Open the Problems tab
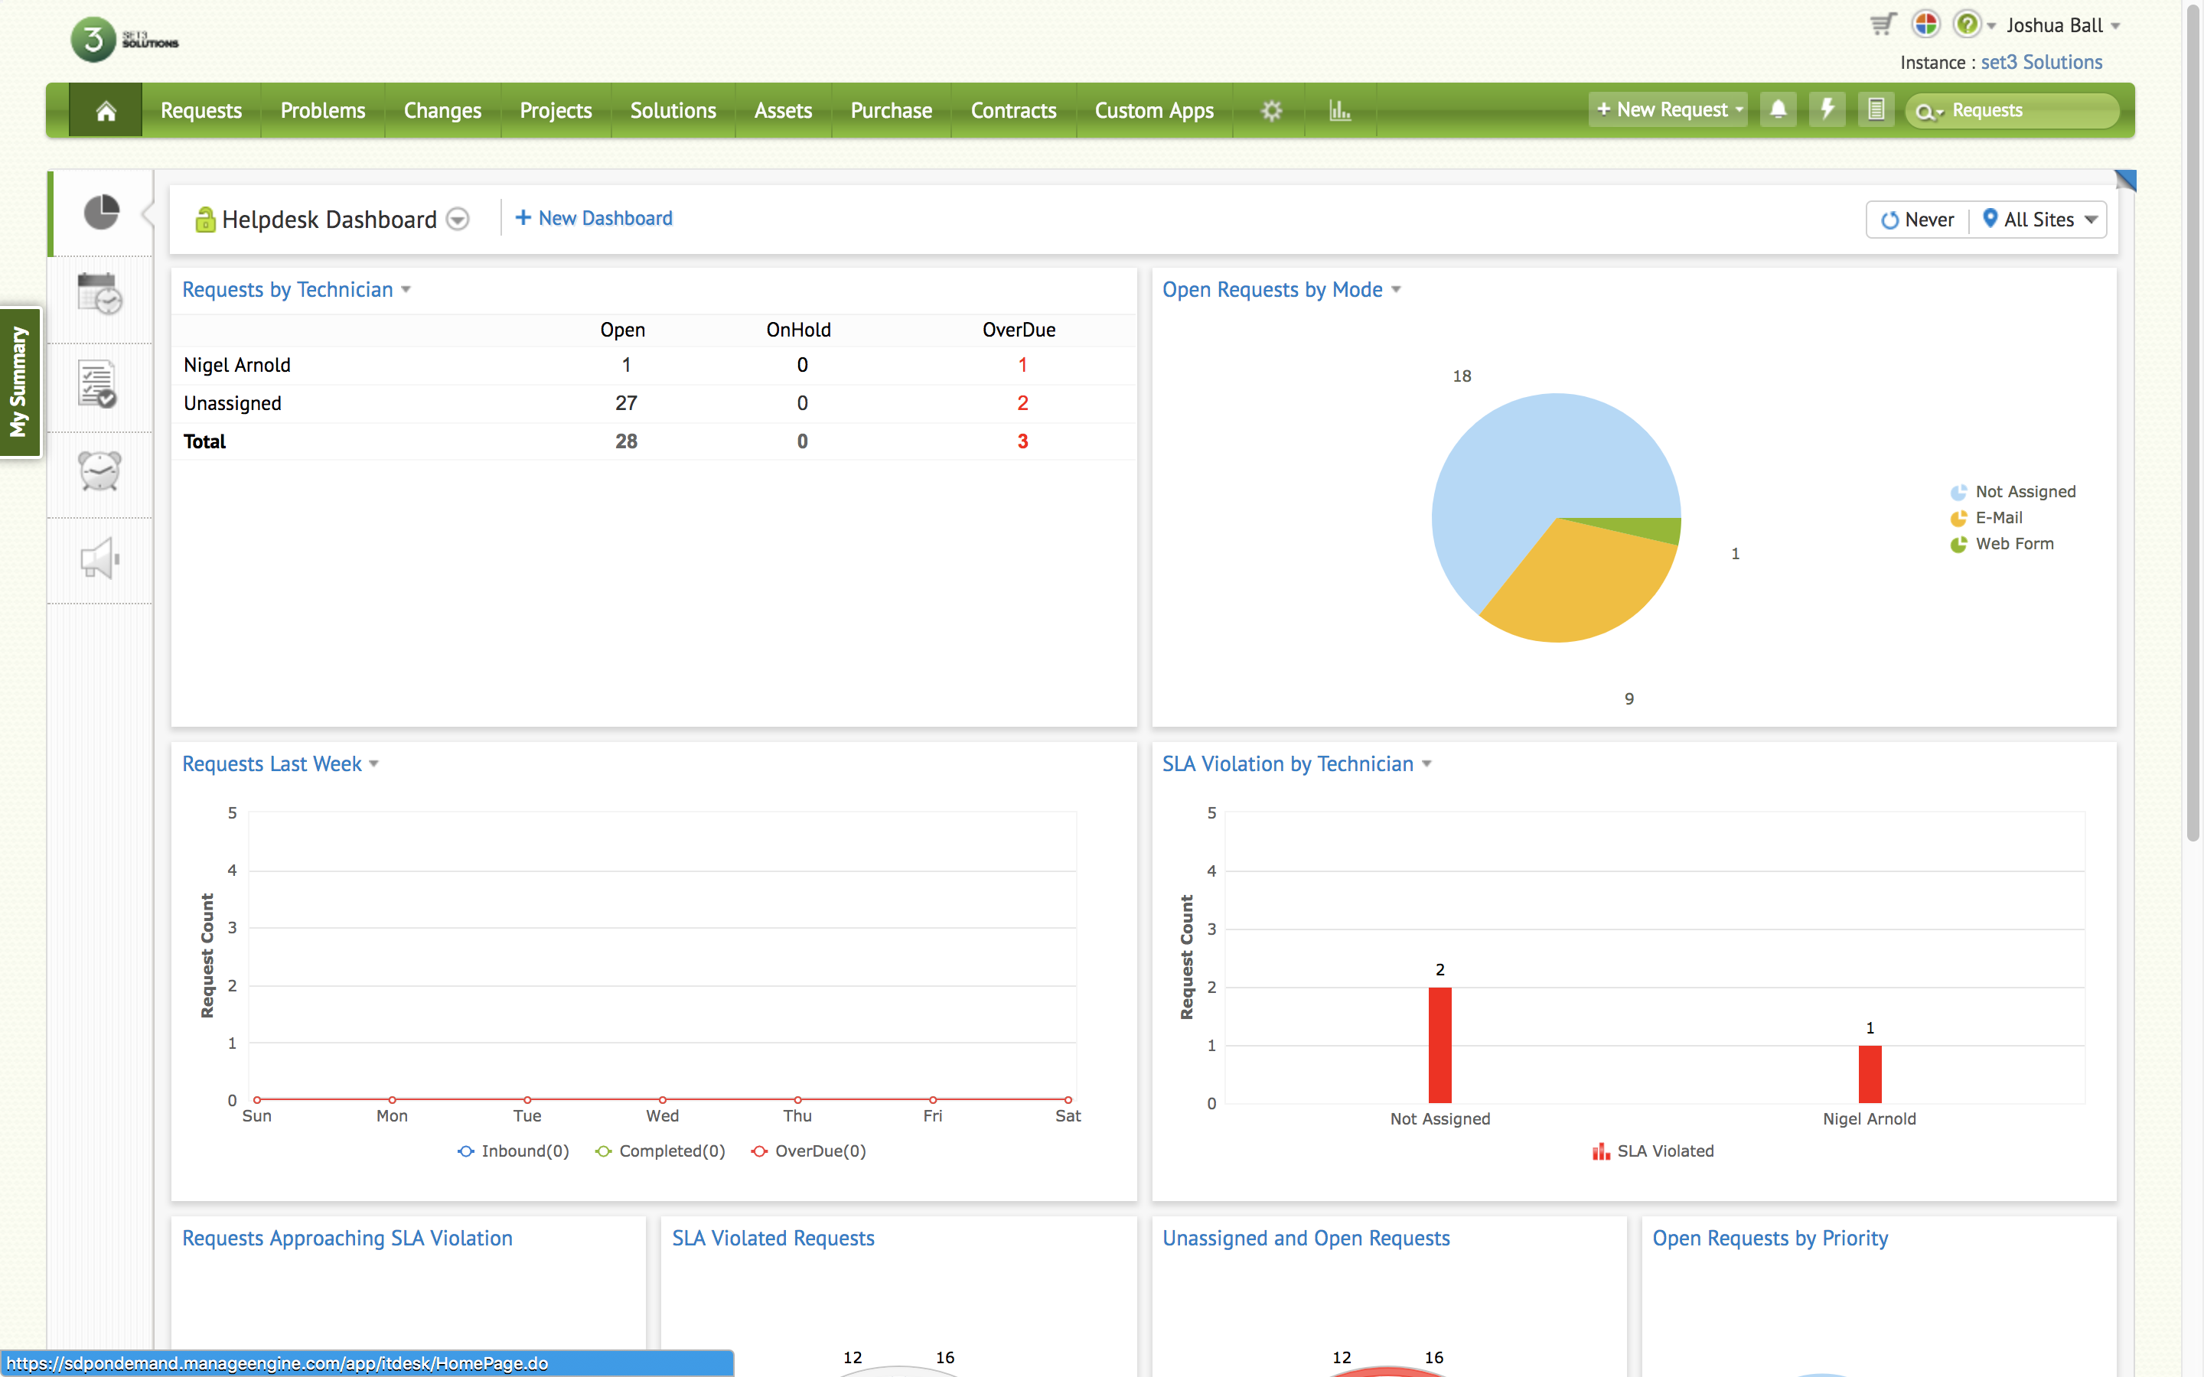The height and width of the screenshot is (1377, 2204). [322, 110]
